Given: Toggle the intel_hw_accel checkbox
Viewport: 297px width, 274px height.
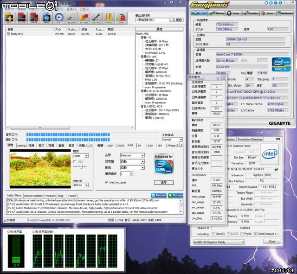Looking at the screenshot, I should pyautogui.click(x=107, y=182).
